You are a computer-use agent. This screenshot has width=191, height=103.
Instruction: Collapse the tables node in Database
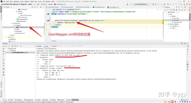point(169,16)
